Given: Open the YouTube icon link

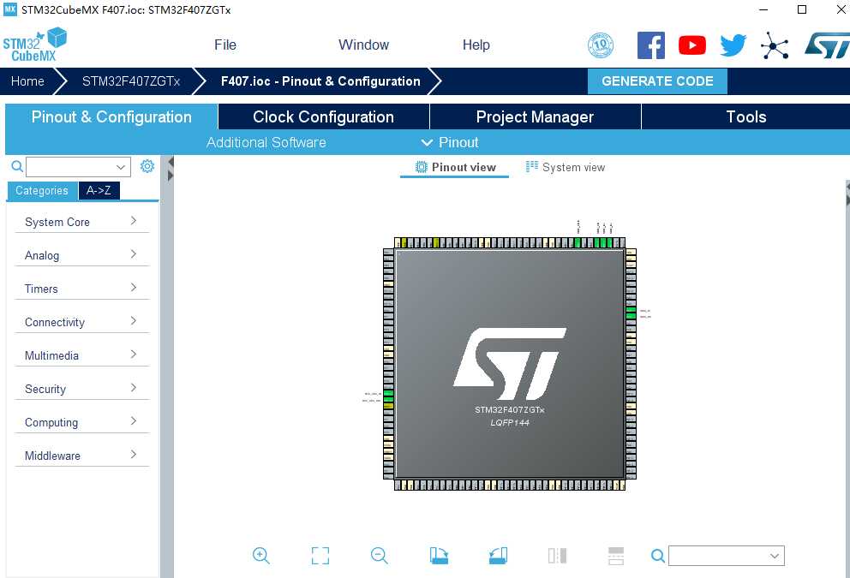Looking at the screenshot, I should point(692,45).
